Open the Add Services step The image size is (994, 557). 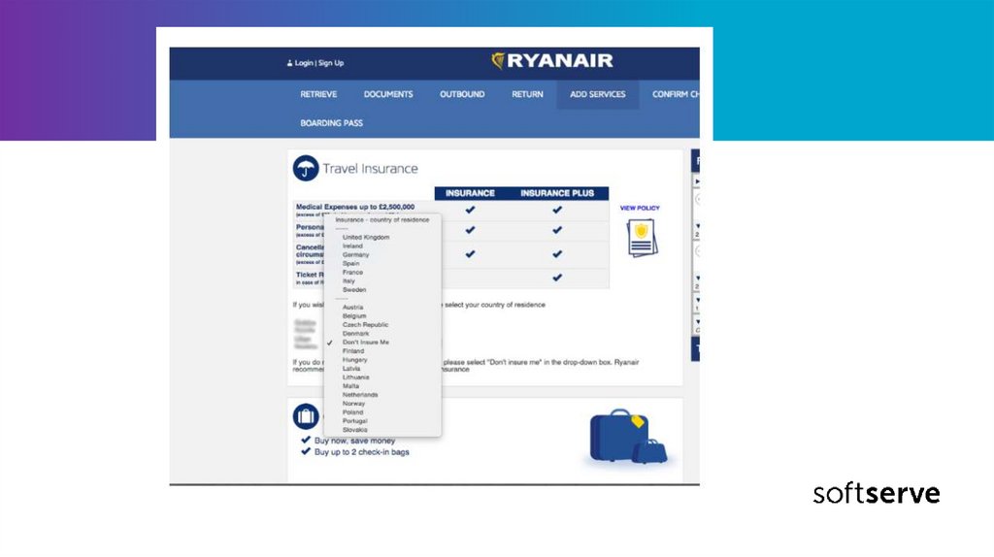click(598, 94)
